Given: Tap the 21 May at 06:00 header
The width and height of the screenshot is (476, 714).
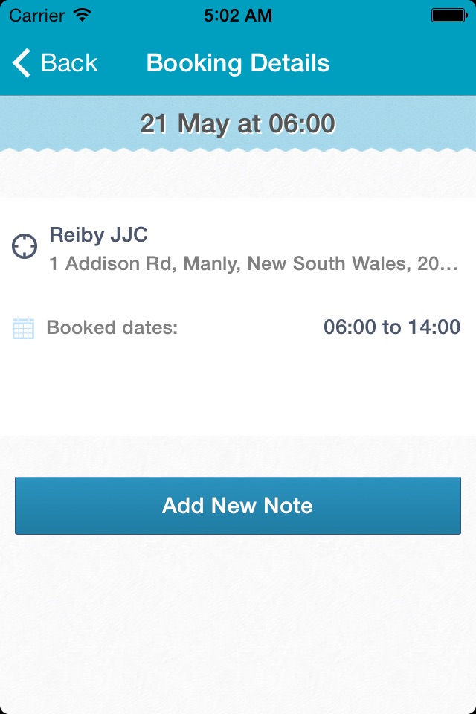Looking at the screenshot, I should tap(238, 123).
